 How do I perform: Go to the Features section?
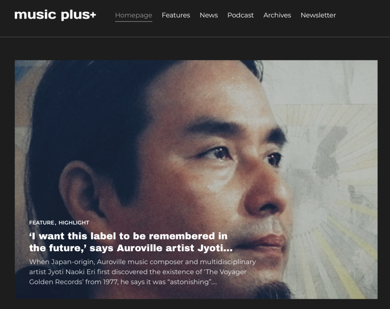pyautogui.click(x=176, y=15)
